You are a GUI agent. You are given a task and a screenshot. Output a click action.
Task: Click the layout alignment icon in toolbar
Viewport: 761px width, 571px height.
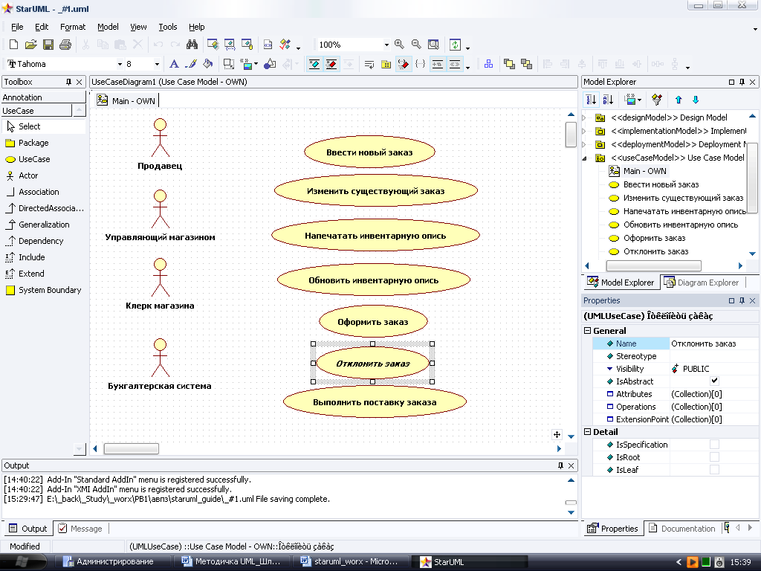coord(489,64)
